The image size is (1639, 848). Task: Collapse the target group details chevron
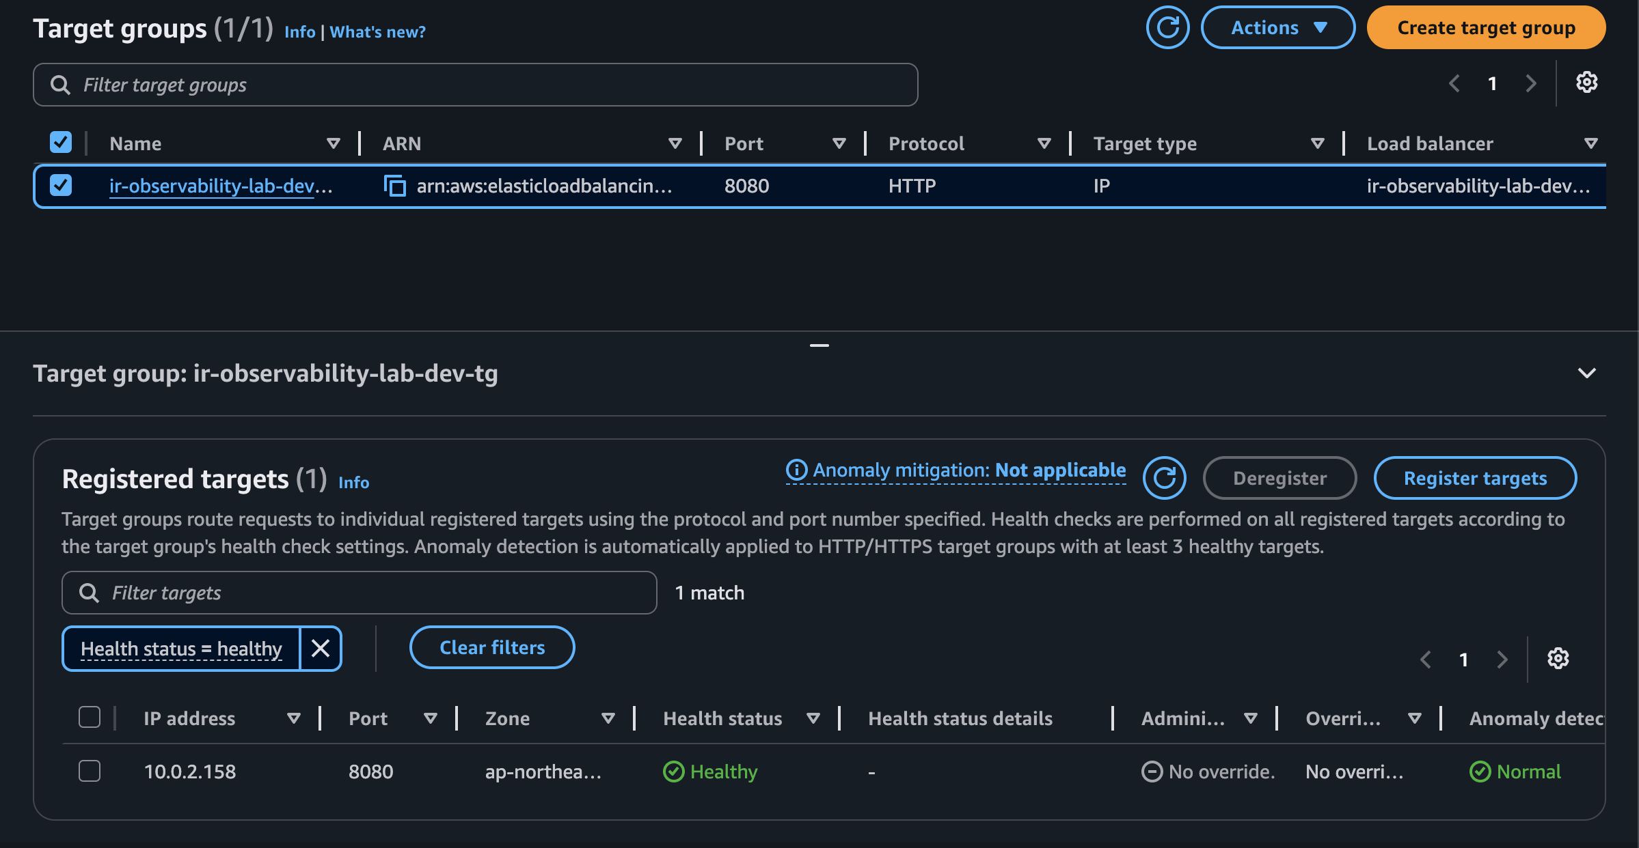(1586, 373)
